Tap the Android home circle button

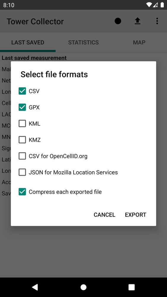84,287
